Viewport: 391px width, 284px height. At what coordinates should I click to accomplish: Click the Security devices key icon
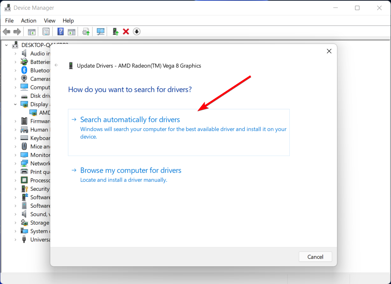(x=24, y=189)
